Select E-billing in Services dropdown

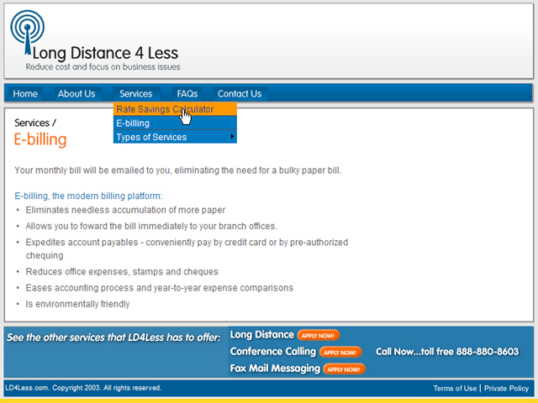tap(133, 123)
